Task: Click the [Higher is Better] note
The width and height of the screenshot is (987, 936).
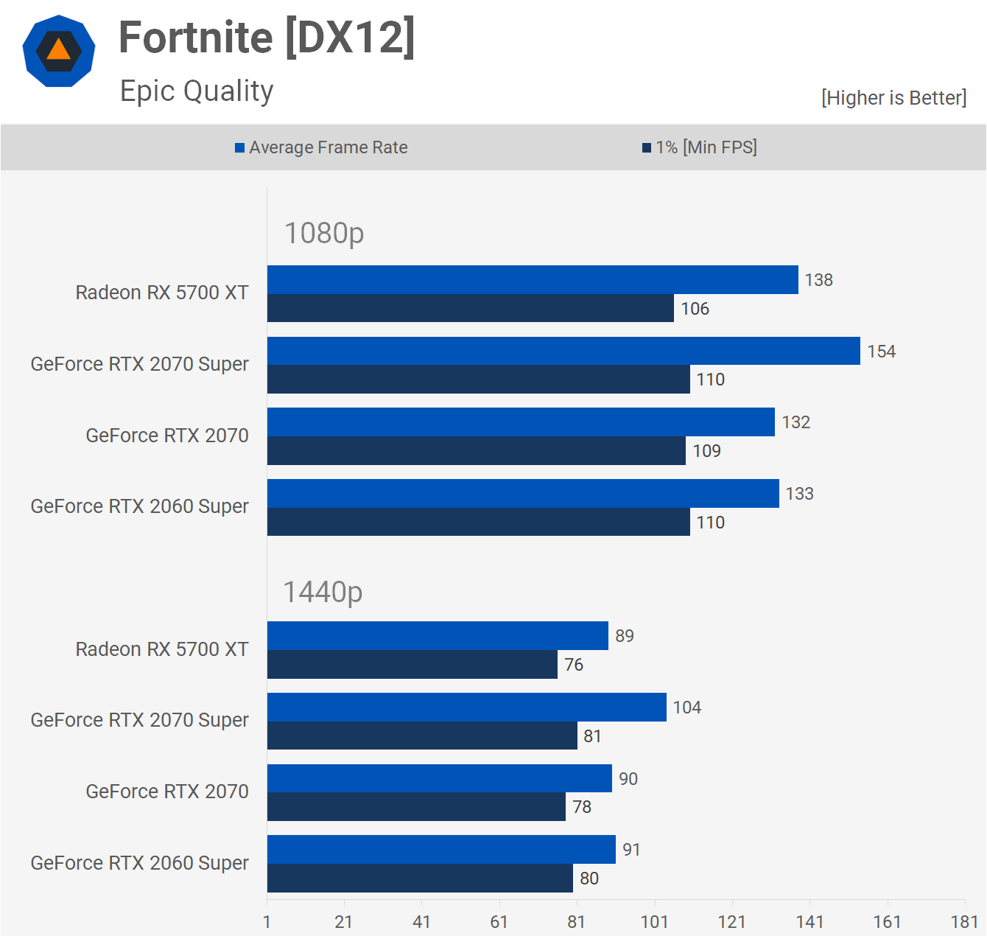Action: [x=893, y=98]
